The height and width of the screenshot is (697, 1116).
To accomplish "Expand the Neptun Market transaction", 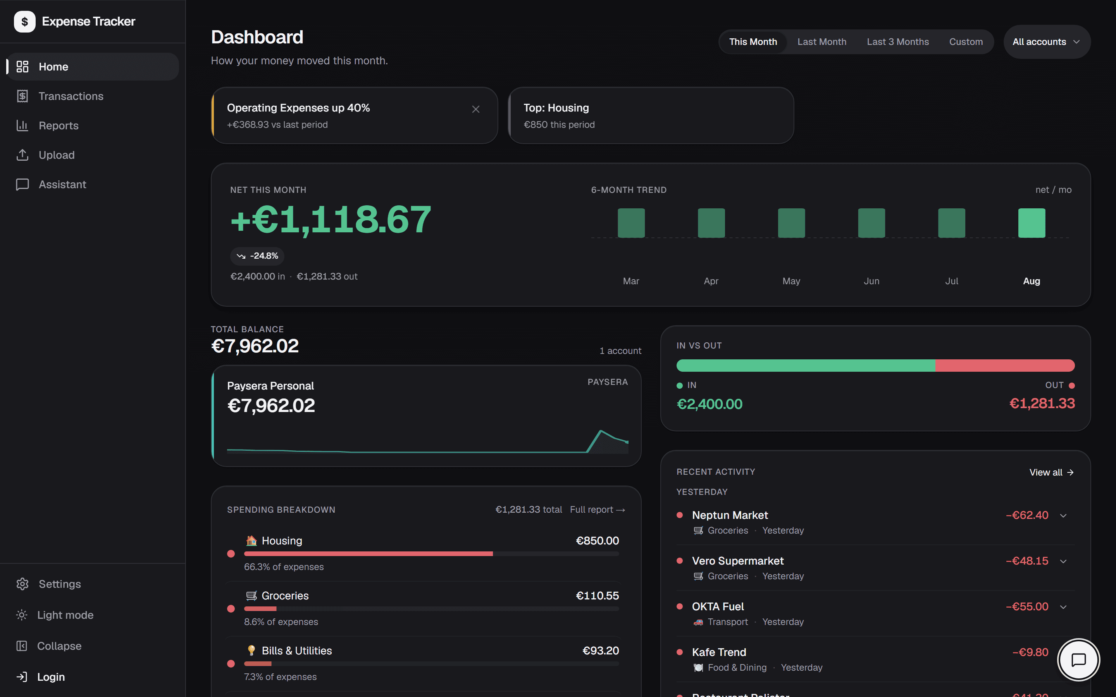I will [1063, 515].
